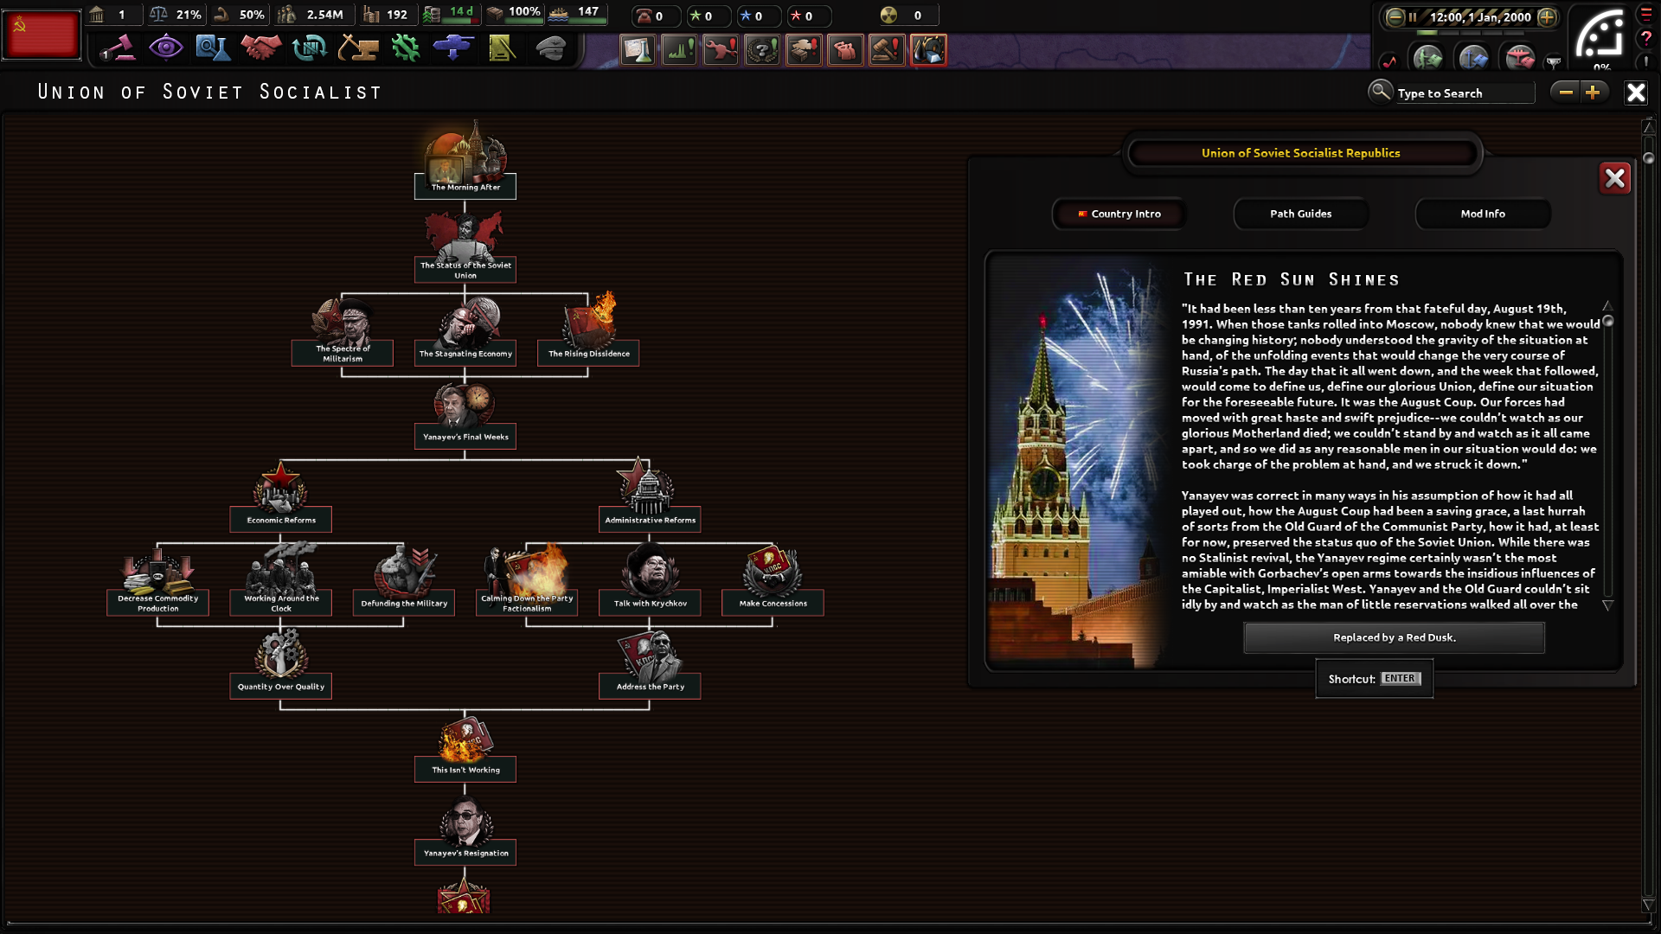Toggle the game pause button
Image resolution: width=1661 pixels, height=934 pixels.
[1413, 16]
